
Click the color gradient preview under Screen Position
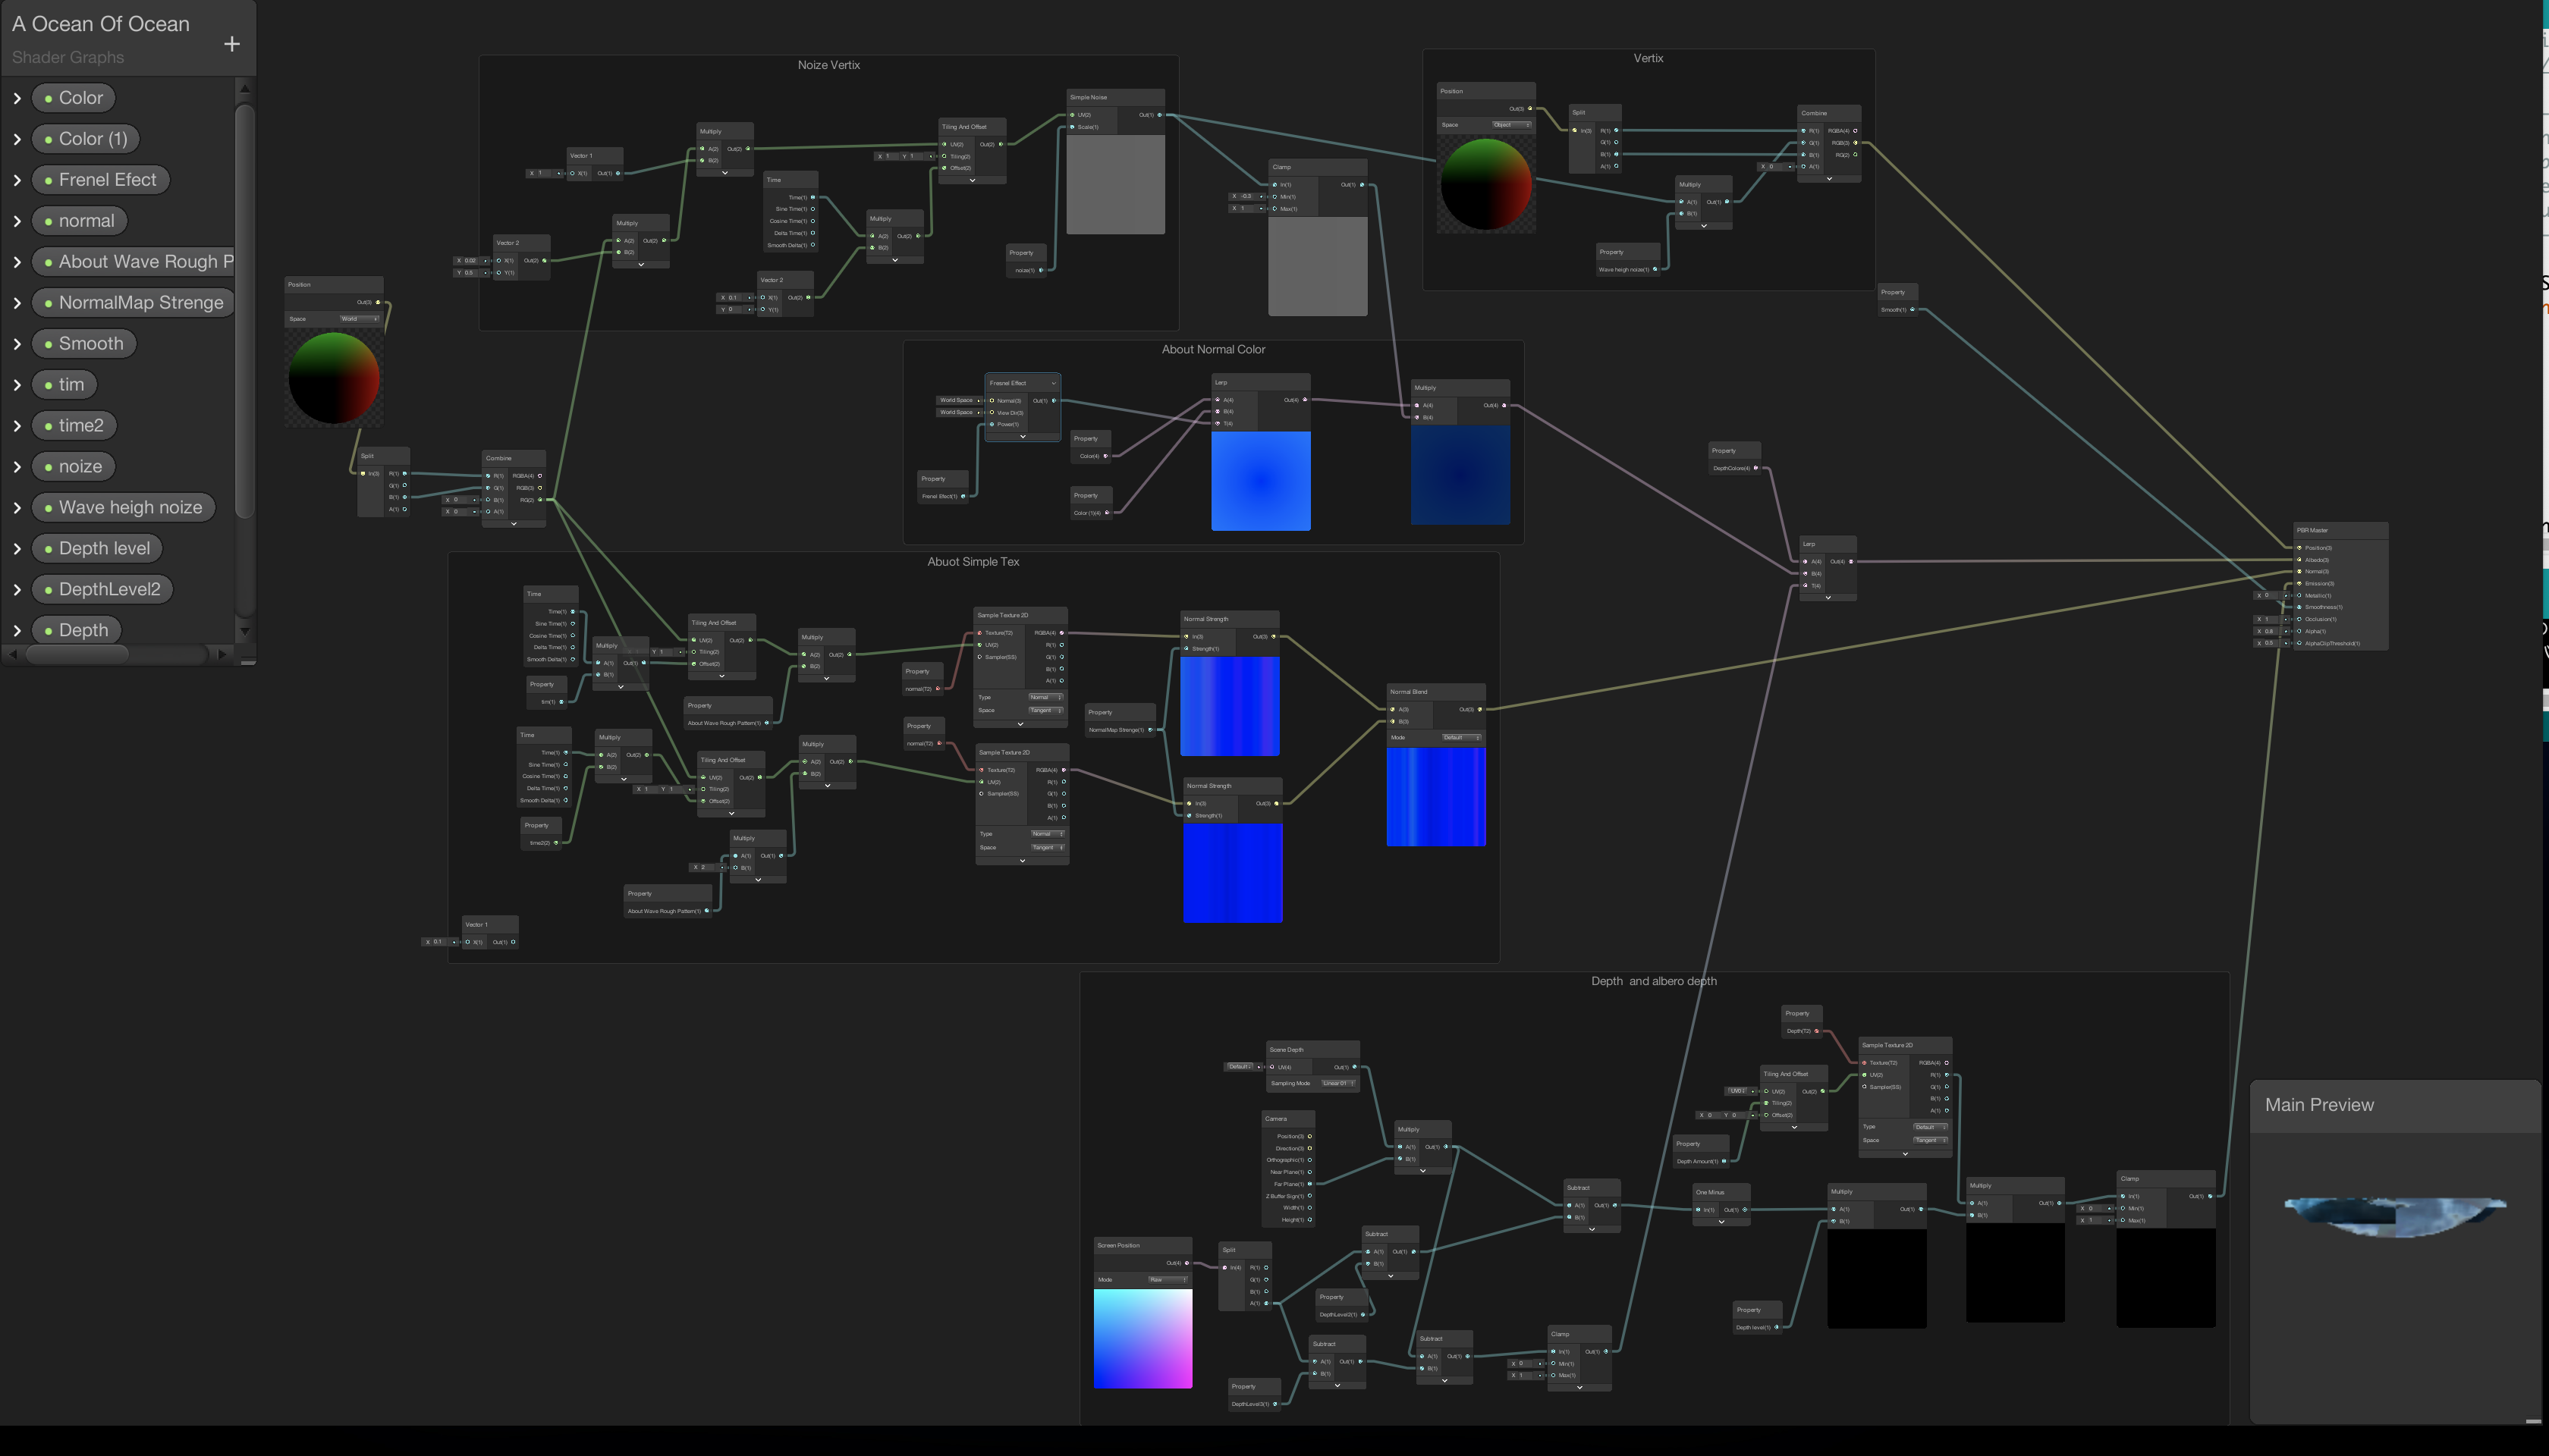[x=1142, y=1340]
